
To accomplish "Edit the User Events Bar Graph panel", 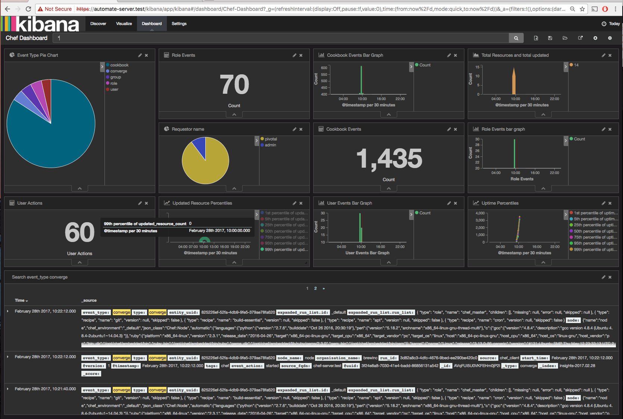I will click(x=449, y=203).
